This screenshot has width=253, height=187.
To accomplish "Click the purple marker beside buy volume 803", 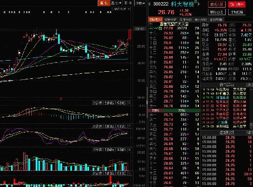I will (x=188, y=115).
